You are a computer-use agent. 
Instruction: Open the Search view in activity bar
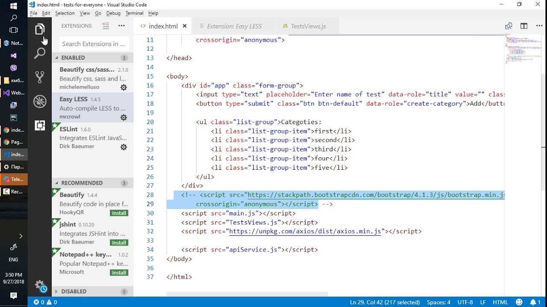tap(40, 53)
